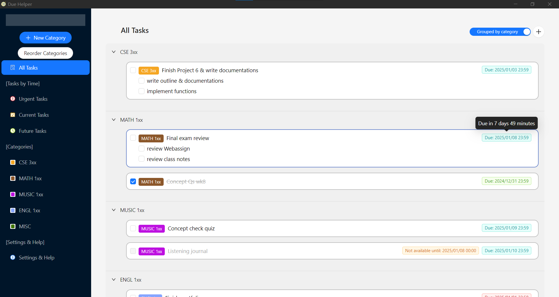Click the Due Helper app icon
Image resolution: width=559 pixels, height=297 pixels.
tap(3, 4)
